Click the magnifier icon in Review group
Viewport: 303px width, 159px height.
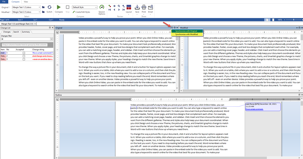119,6
